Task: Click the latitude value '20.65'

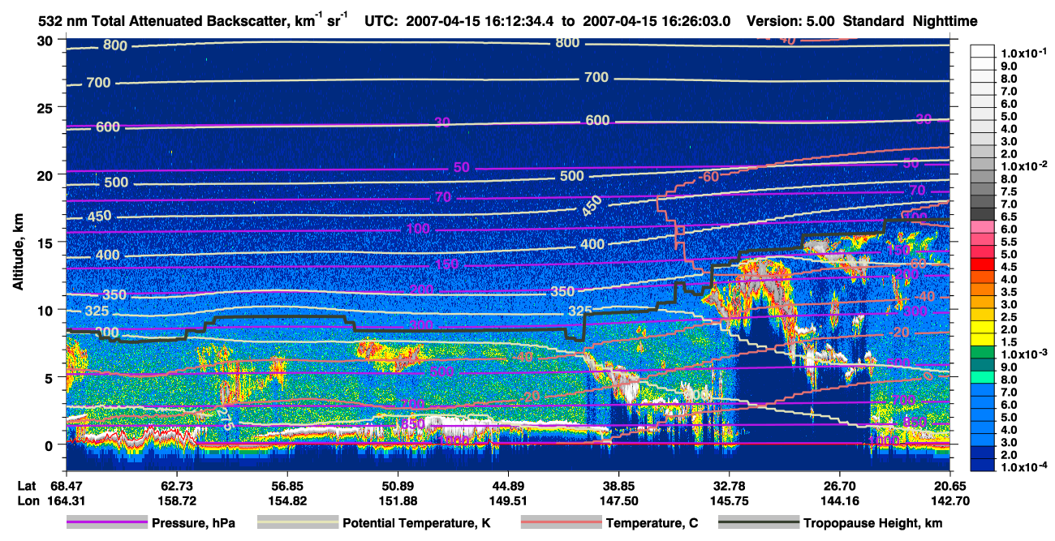Action: pos(951,485)
